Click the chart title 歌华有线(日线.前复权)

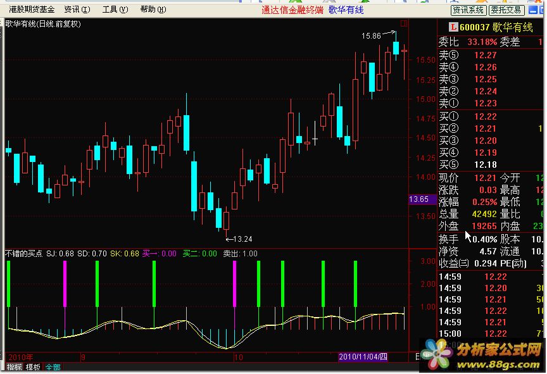(43, 23)
